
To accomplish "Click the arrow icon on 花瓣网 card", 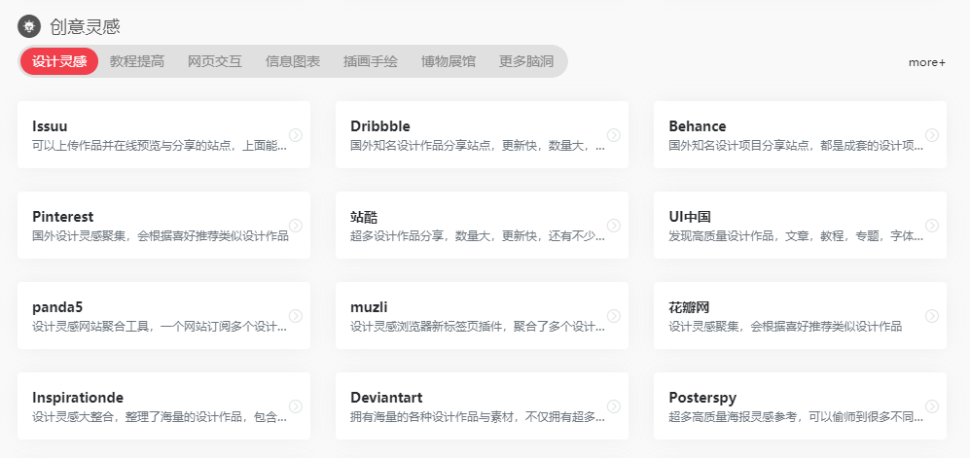I will [932, 316].
